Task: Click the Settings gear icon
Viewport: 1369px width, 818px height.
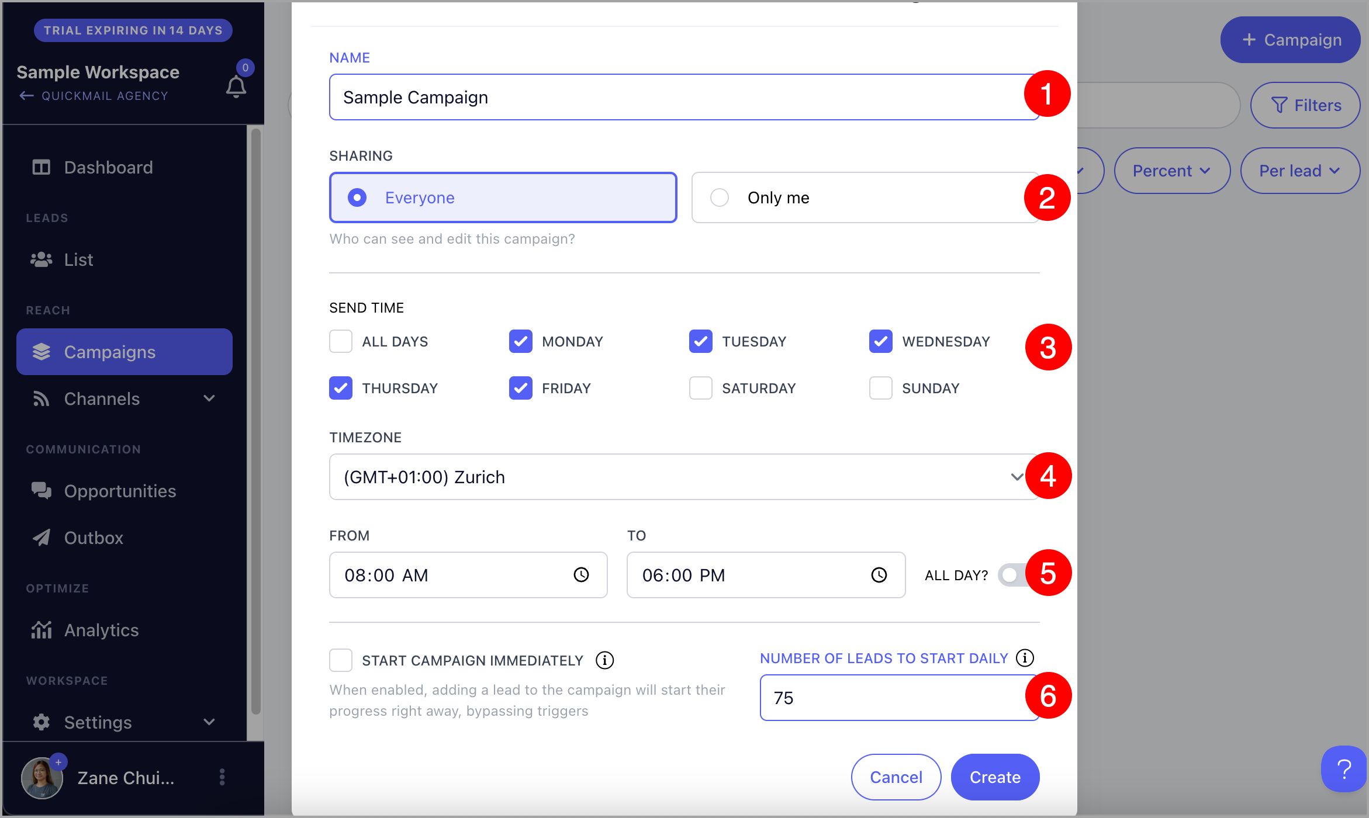Action: [x=41, y=722]
